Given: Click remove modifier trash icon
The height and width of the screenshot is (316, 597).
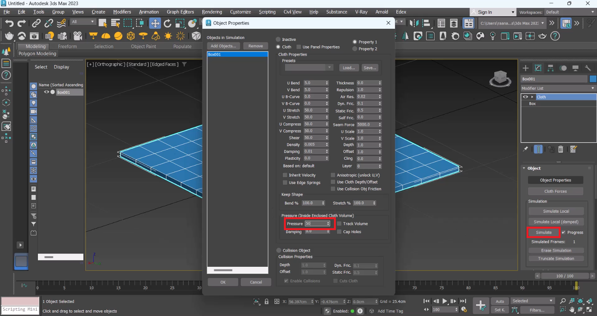Looking at the screenshot, I should tap(561, 149).
